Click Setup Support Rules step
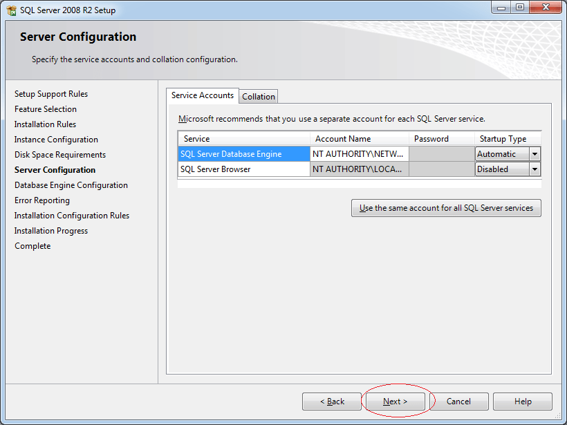 point(51,94)
